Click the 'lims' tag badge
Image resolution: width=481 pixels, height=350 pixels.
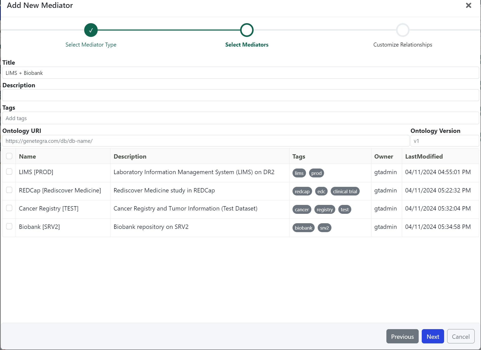pos(299,173)
